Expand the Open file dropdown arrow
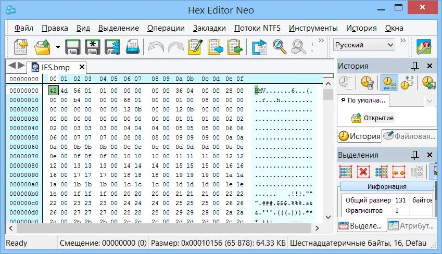Viewport: 442px width, 254px height. (58, 47)
